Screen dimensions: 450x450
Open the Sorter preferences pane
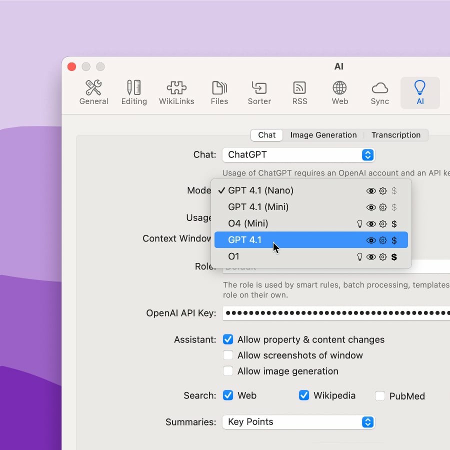pyautogui.click(x=259, y=92)
